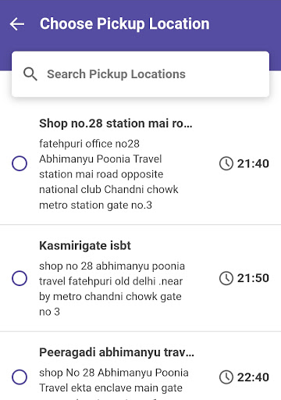Tap the ekta enclave main gate address
Image resolution: width=281 pixels, height=400 pixels.
[x=114, y=383]
